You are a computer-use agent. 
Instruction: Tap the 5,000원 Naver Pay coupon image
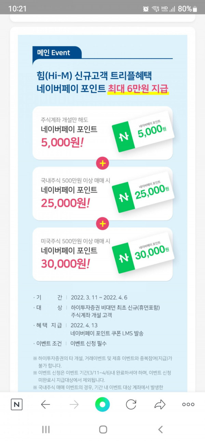(x=143, y=132)
